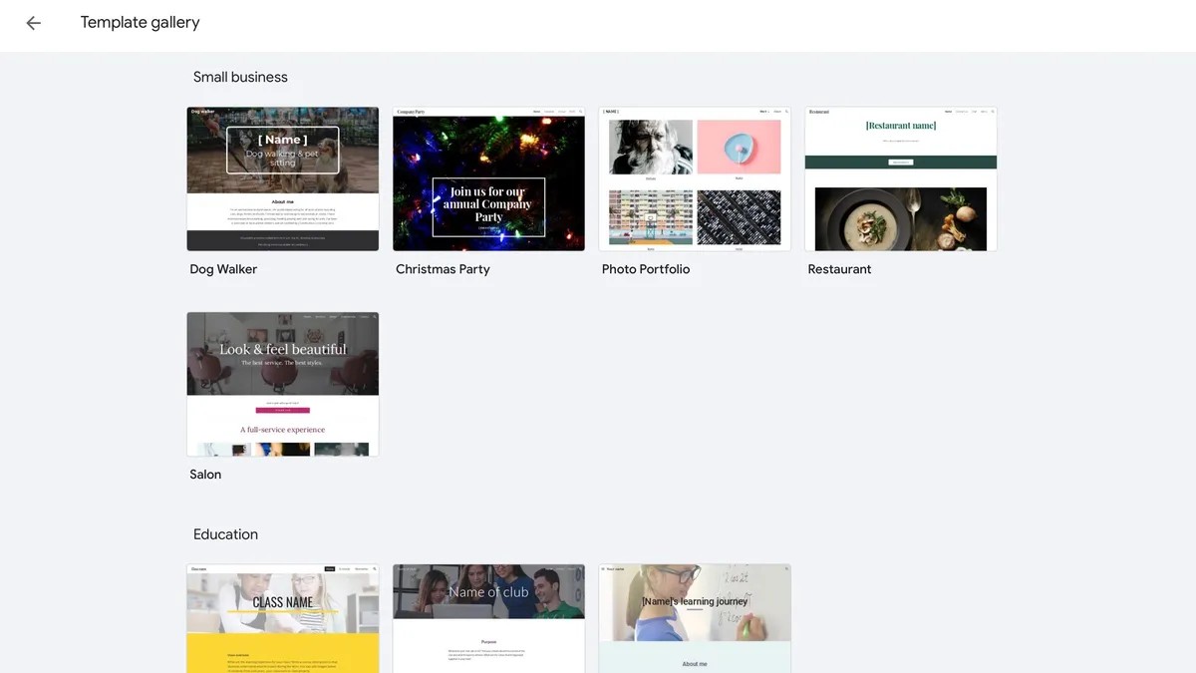Click the pink plate image in Photo Portfolio
Screen dimensions: 1196x673
pyautogui.click(x=739, y=147)
